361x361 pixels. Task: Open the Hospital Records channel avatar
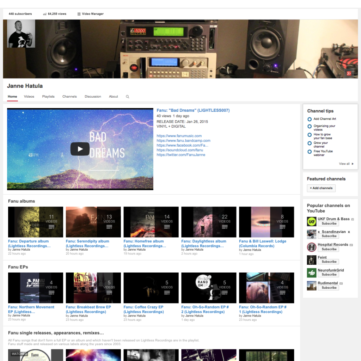click(x=312, y=247)
